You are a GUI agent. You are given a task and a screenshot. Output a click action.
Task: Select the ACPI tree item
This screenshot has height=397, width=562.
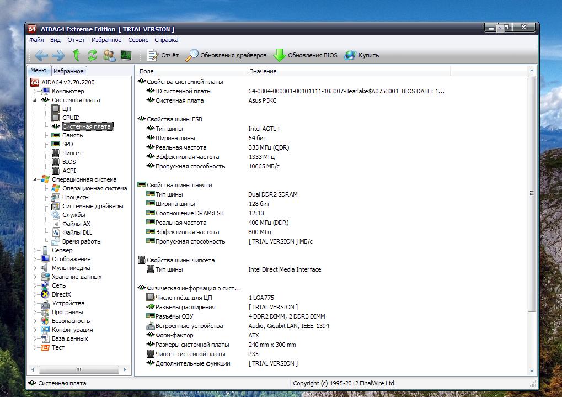coord(69,171)
